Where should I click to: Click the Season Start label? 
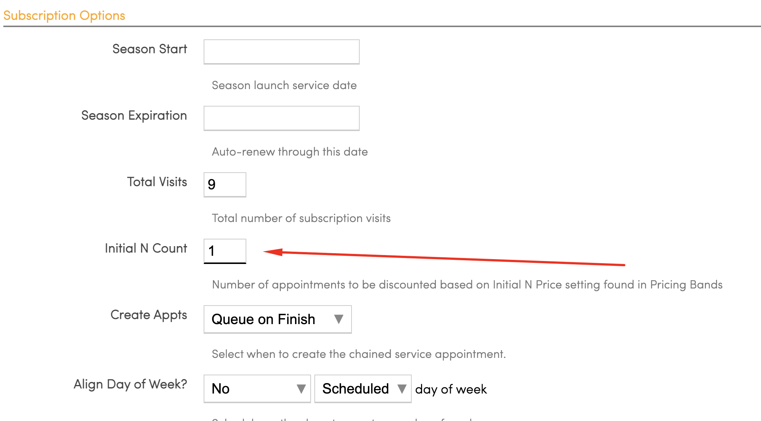[x=149, y=49]
